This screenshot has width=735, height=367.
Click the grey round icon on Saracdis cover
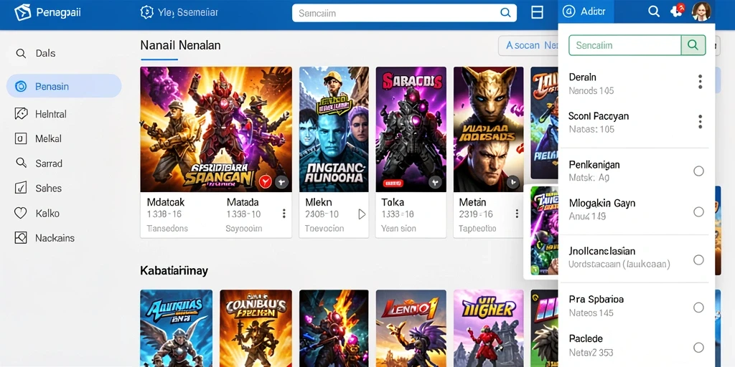[435, 182]
